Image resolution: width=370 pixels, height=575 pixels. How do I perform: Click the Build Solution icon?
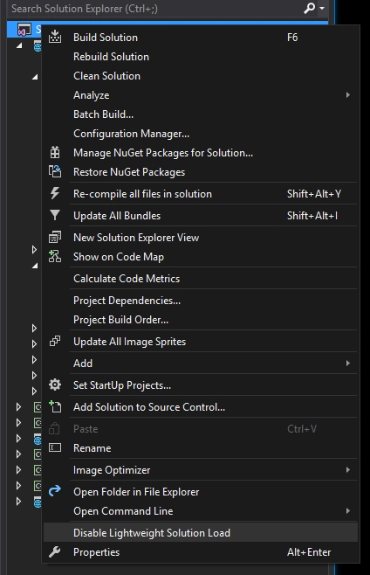(55, 37)
